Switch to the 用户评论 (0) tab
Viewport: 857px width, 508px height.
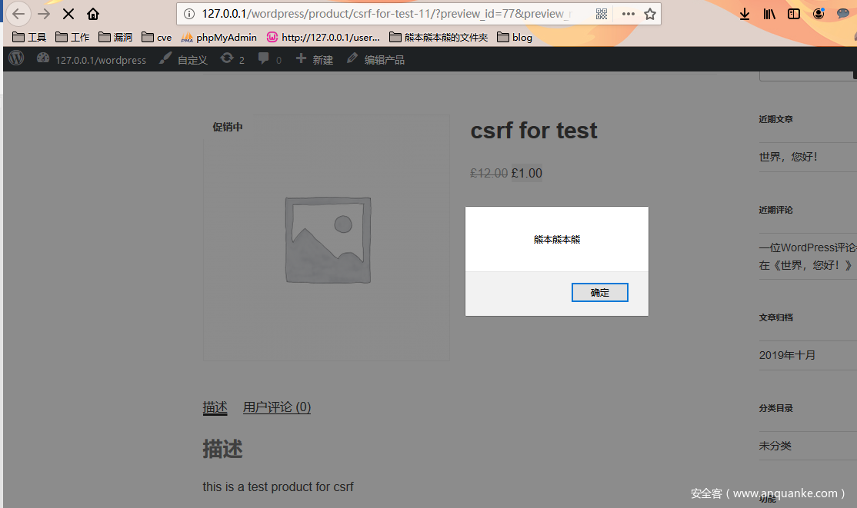[x=277, y=407]
